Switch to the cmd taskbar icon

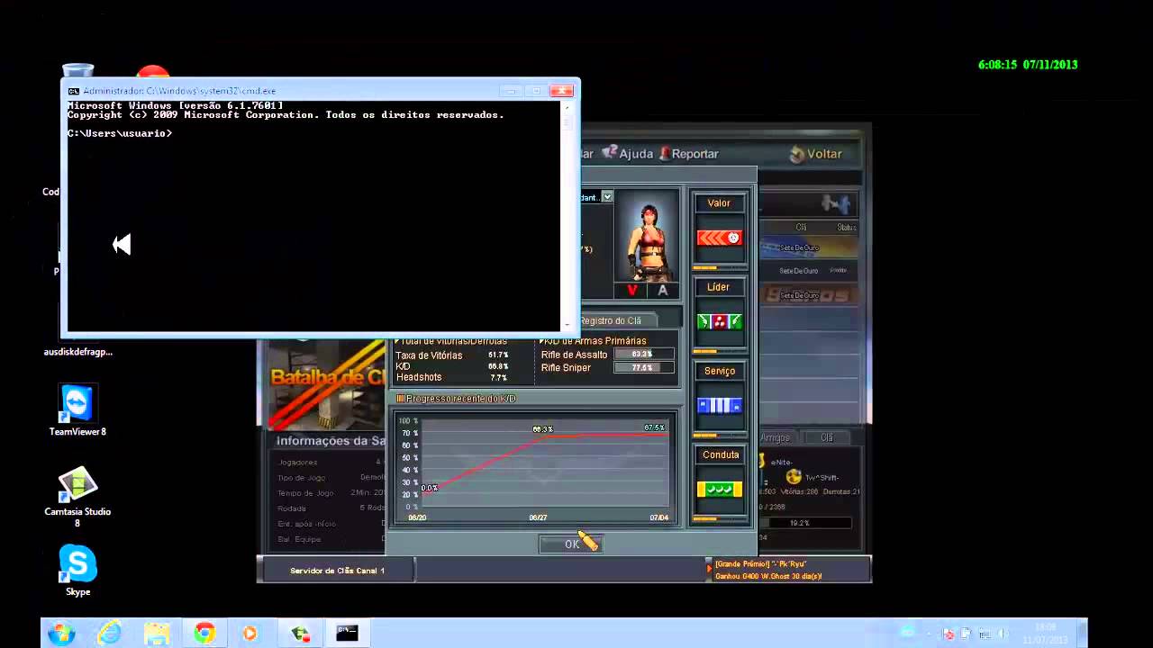[x=347, y=634]
